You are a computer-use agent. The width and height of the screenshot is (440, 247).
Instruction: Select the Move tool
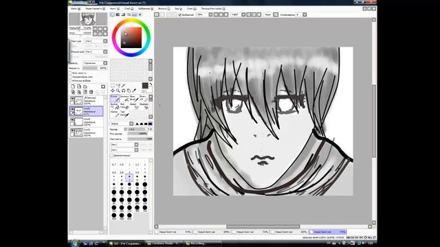(x=113, y=91)
